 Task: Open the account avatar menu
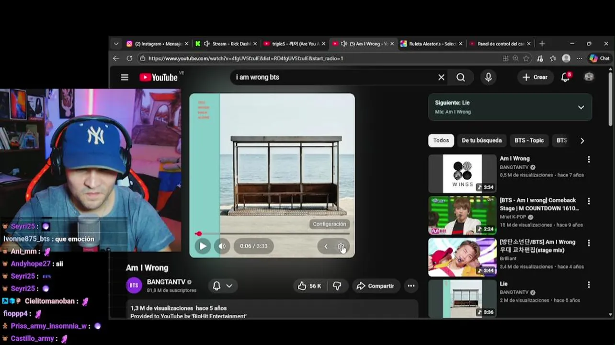(x=589, y=77)
